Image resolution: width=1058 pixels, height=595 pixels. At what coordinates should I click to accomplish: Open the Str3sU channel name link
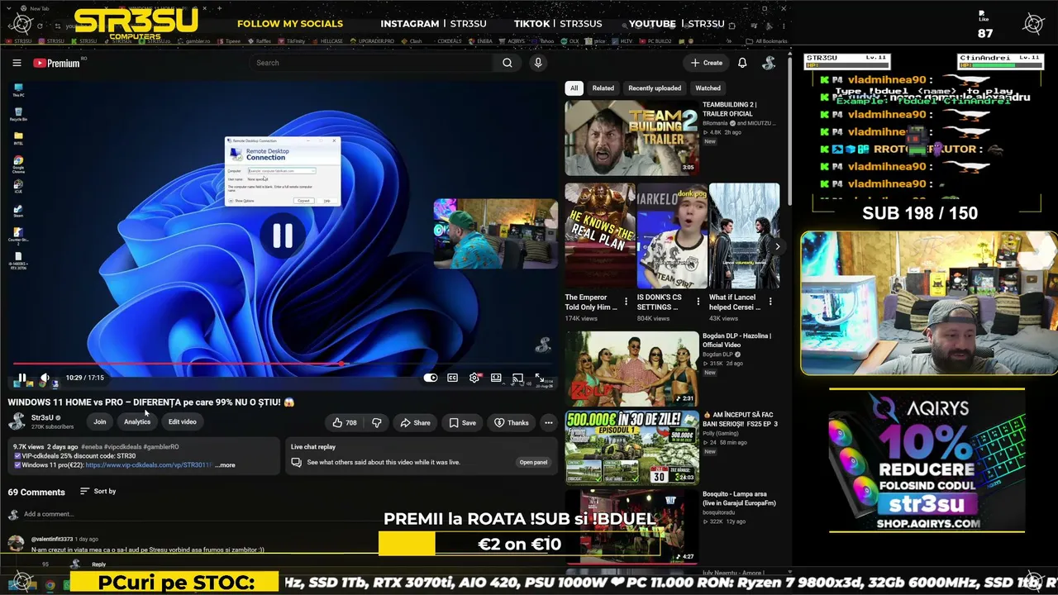[42, 417]
